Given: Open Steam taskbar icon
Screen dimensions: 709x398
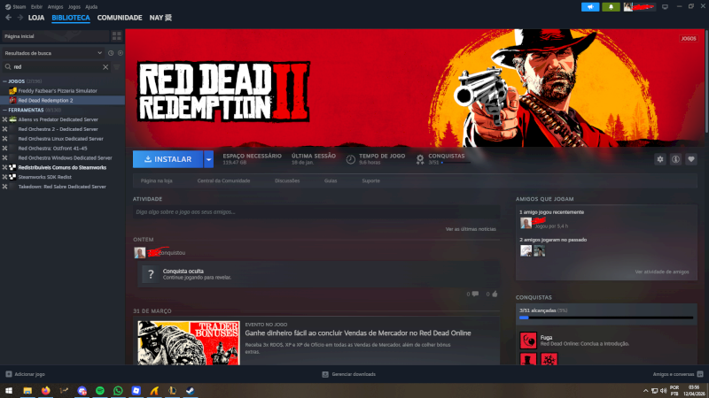Looking at the screenshot, I should (x=191, y=390).
